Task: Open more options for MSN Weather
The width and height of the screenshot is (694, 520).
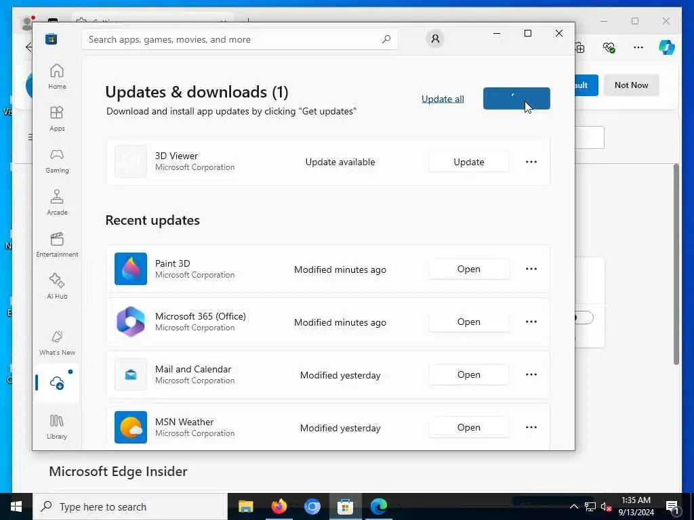Action: [531, 427]
